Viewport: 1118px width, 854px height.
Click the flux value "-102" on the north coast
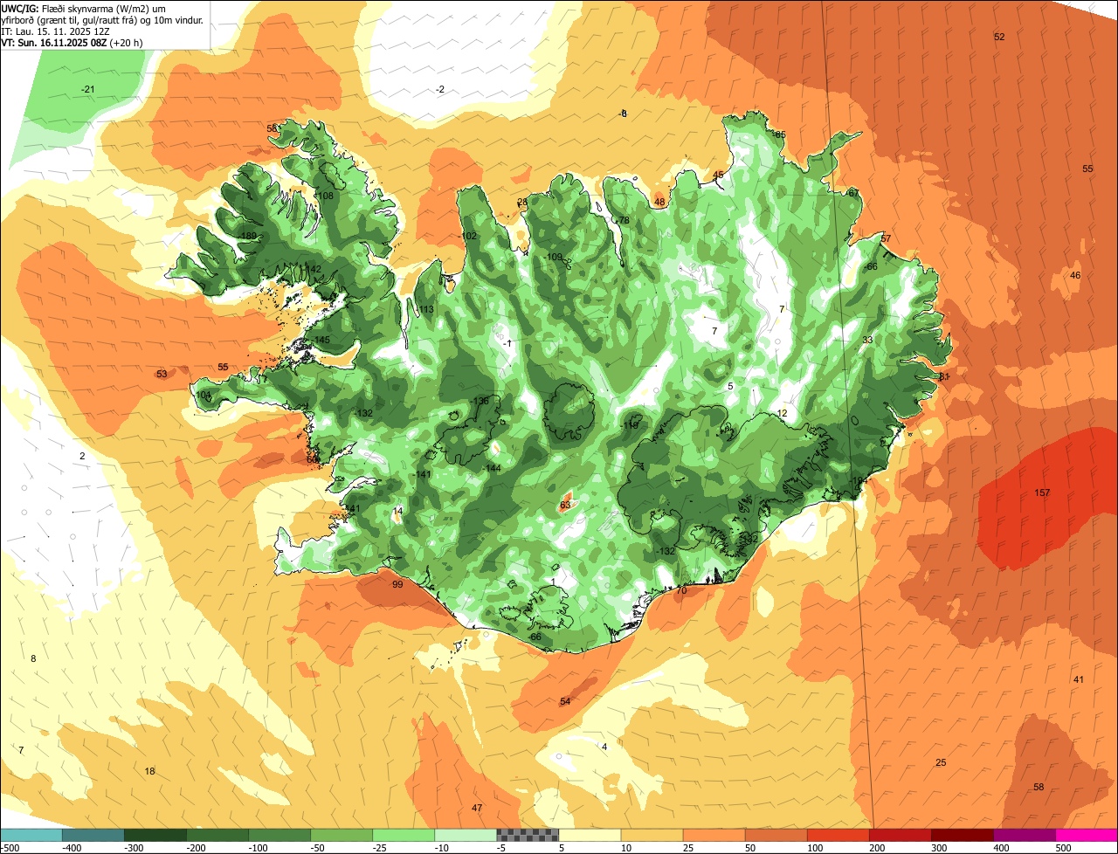[x=468, y=237]
